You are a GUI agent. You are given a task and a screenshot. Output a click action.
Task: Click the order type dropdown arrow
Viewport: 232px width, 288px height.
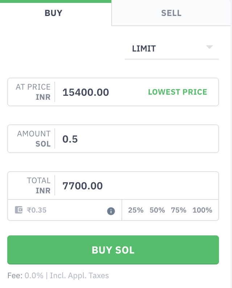tap(209, 48)
